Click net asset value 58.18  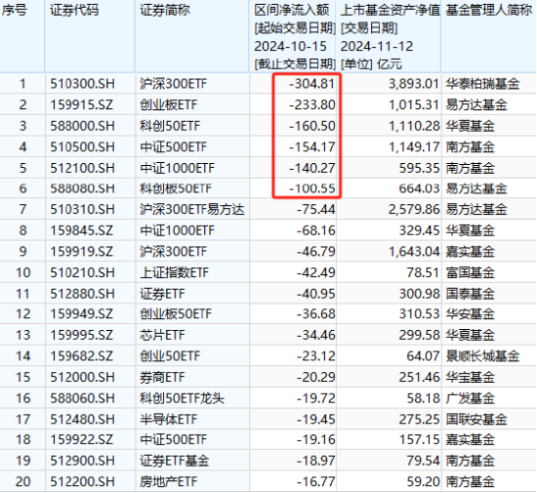pyautogui.click(x=423, y=398)
